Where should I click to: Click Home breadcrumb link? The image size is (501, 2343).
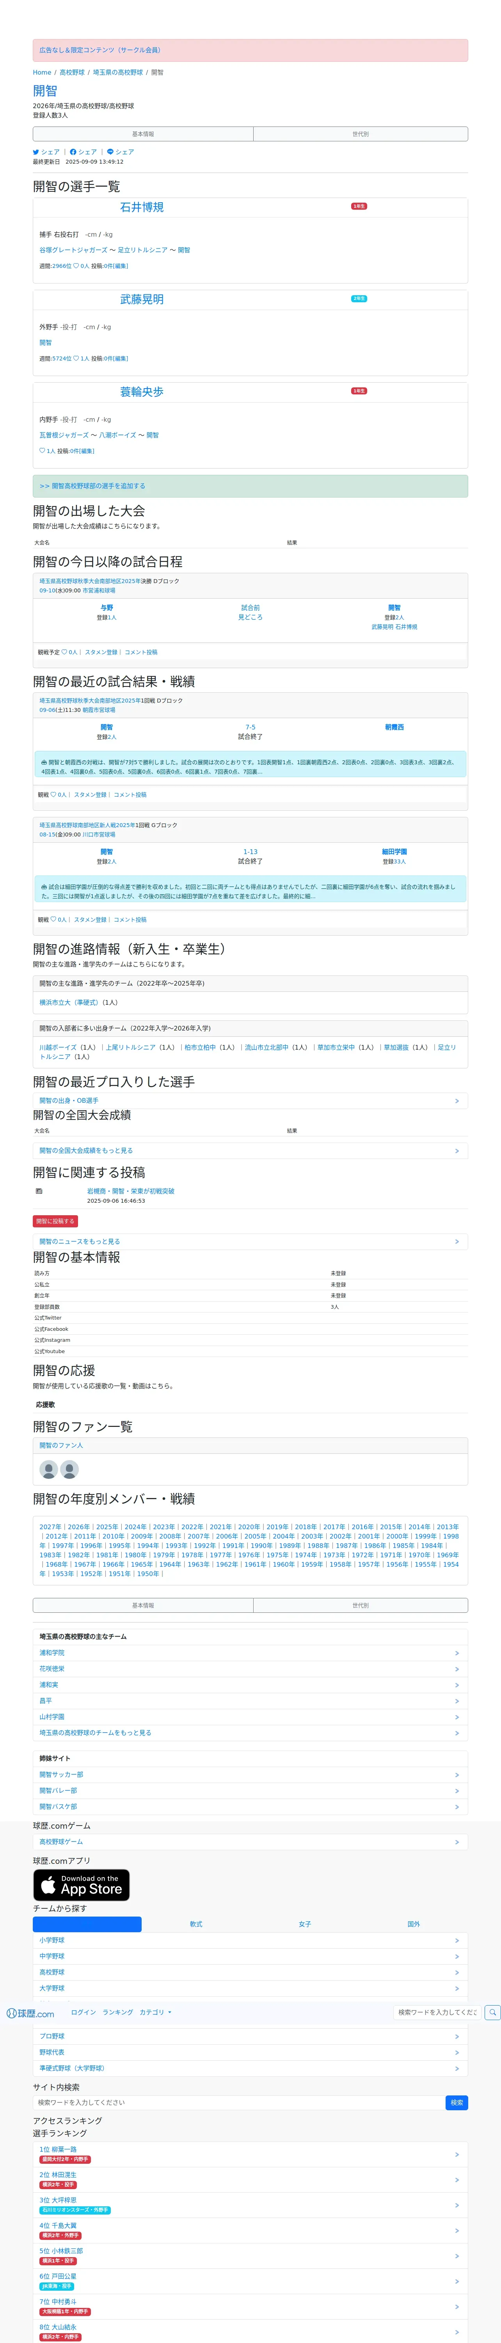[x=42, y=73]
